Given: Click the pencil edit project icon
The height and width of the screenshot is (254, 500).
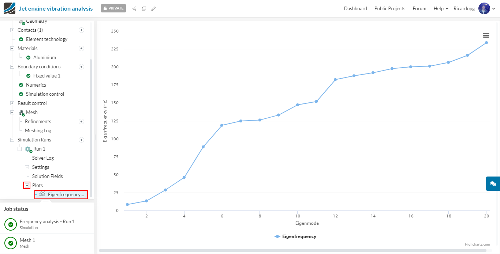Looking at the screenshot, I should [x=153, y=8].
